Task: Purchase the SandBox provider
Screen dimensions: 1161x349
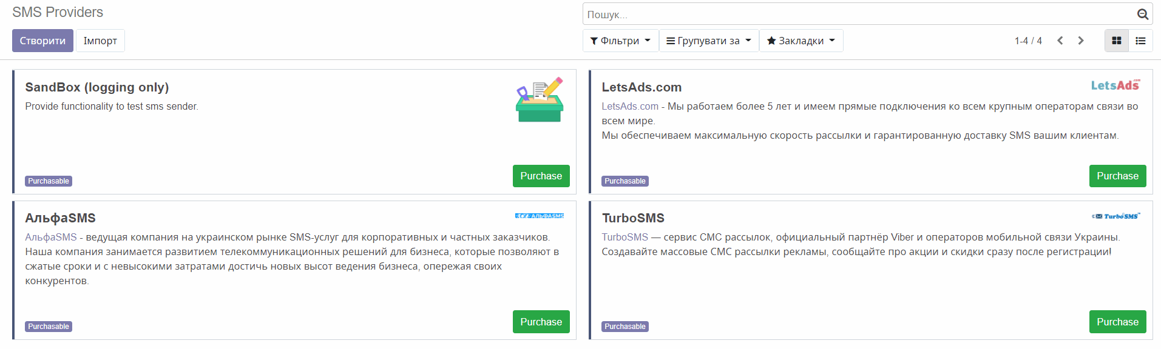Action: (541, 176)
